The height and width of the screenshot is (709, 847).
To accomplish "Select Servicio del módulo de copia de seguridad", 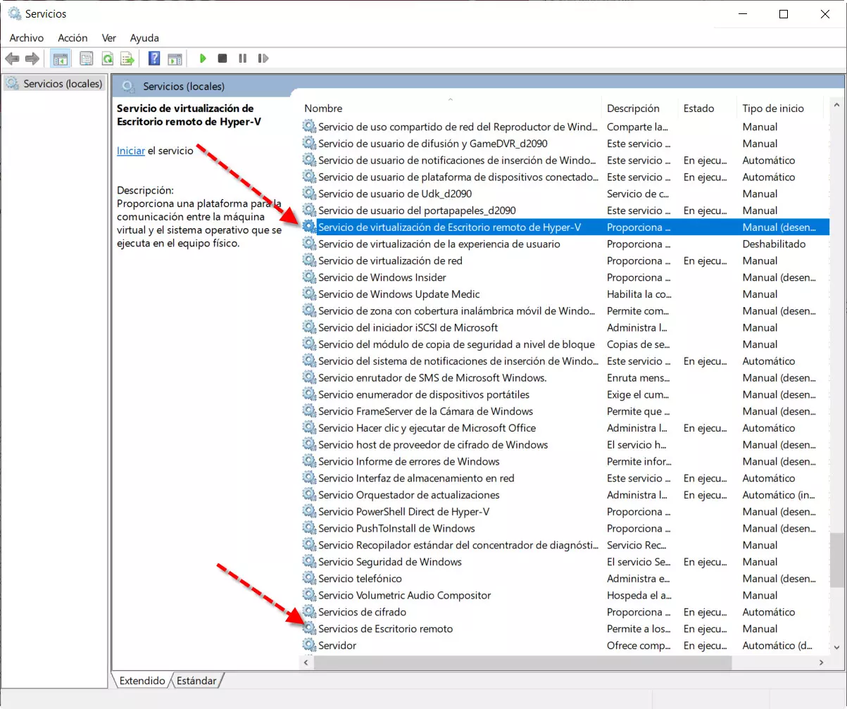I will pos(565,344).
